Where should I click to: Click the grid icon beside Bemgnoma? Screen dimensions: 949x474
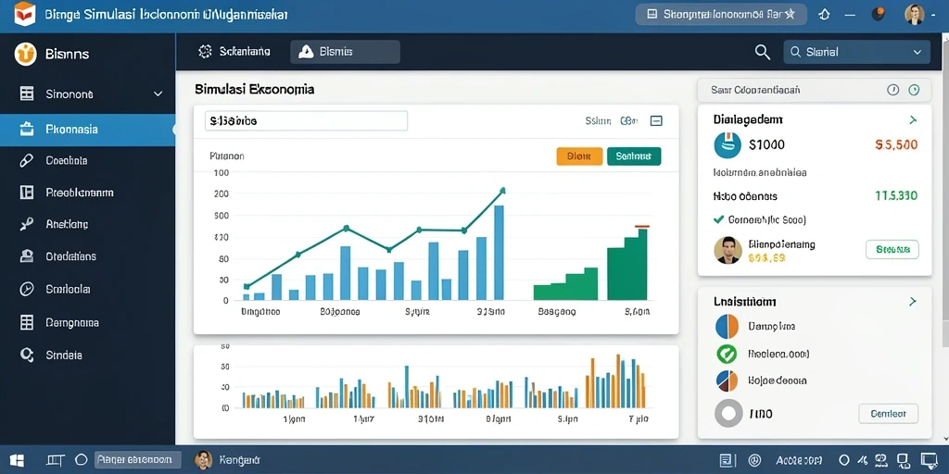tap(27, 322)
